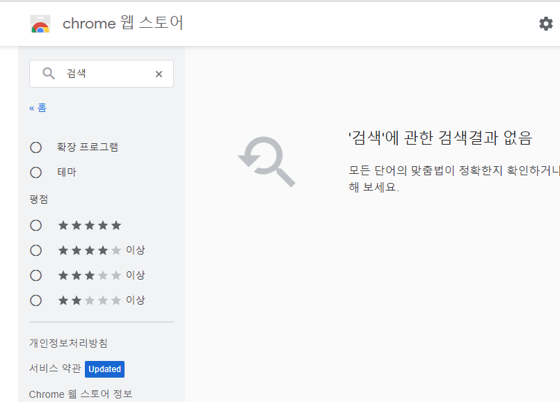Click the search field containing 검색
The height and width of the screenshot is (402, 560).
coord(102,74)
